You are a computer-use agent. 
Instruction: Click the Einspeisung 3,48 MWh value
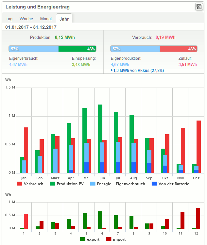81,65
